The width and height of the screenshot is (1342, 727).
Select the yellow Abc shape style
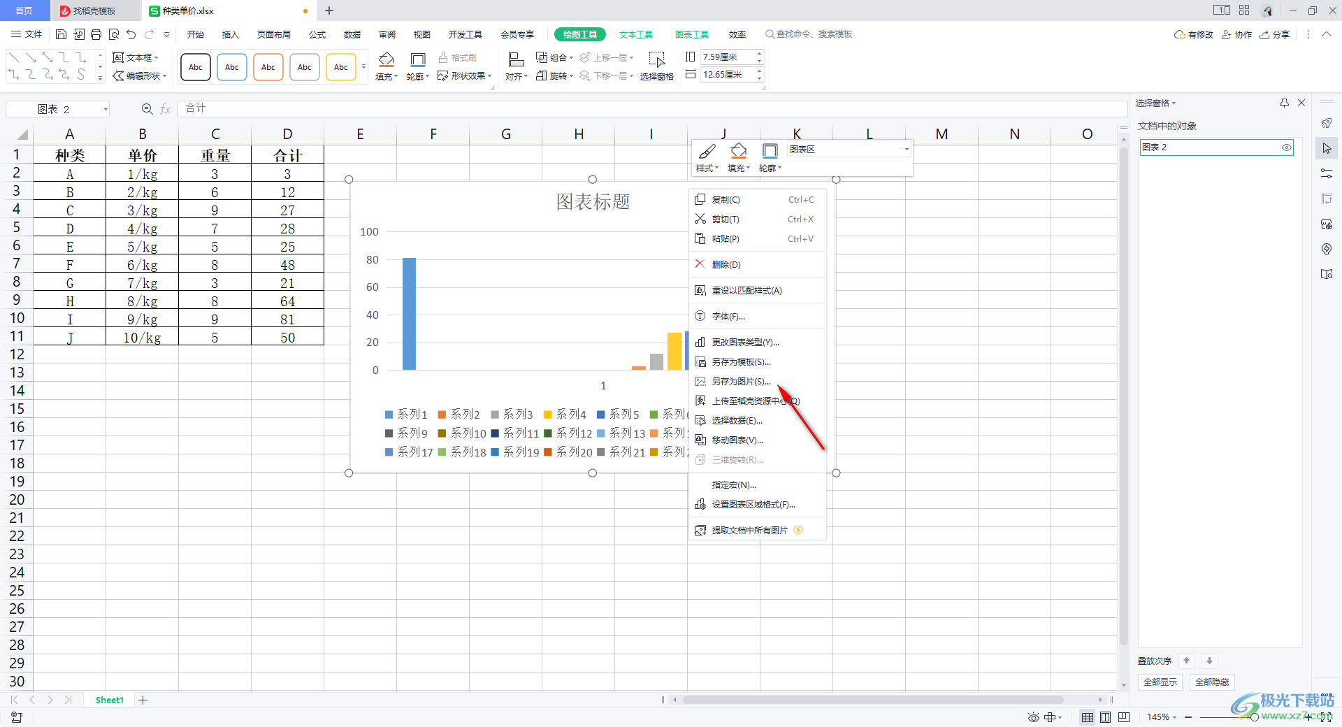(x=341, y=67)
